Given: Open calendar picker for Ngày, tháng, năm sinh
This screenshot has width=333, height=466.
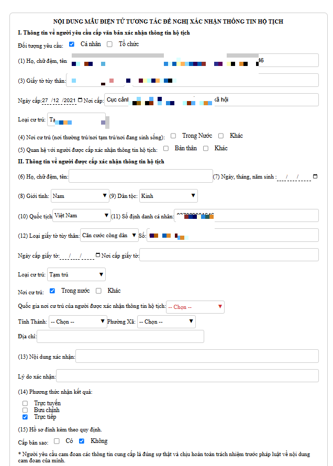Looking at the screenshot, I should tap(315, 176).
